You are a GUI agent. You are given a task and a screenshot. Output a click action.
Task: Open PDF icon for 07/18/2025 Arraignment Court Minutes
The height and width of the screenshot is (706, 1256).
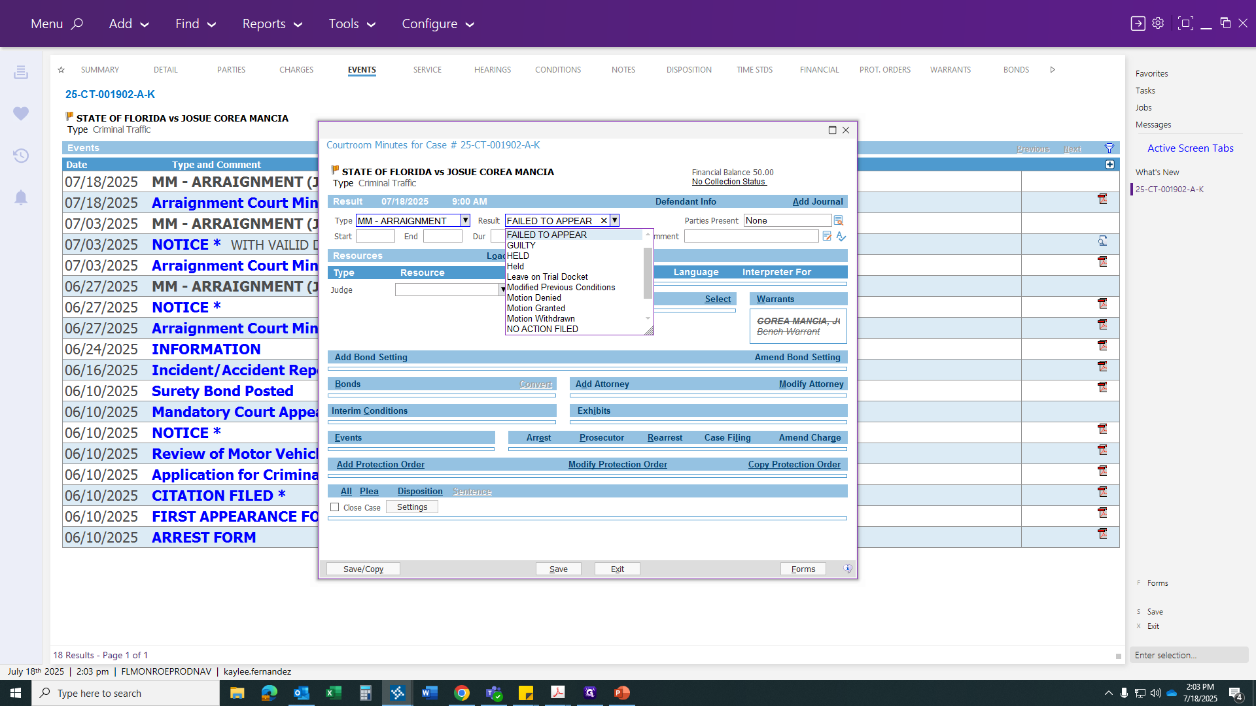click(1102, 199)
